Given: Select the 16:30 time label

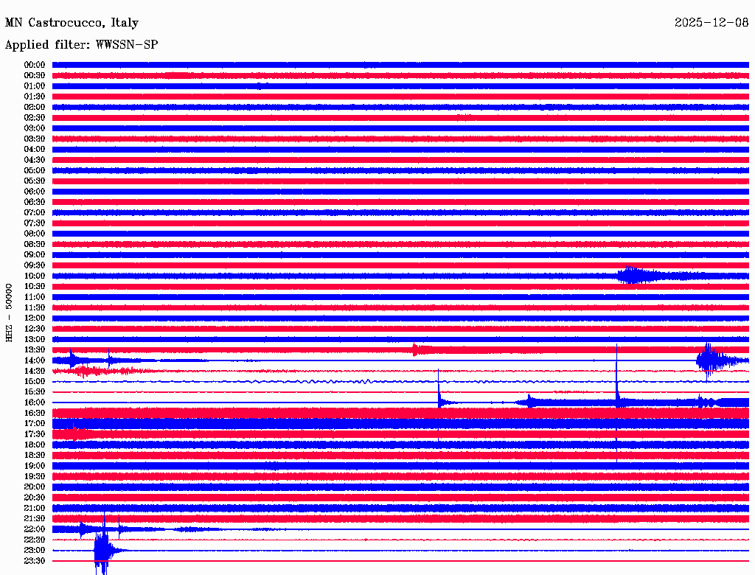Looking at the screenshot, I should click(x=35, y=413).
